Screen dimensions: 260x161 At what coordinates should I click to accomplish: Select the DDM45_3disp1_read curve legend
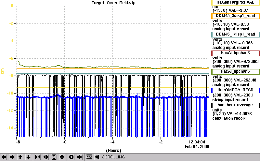[235, 16]
